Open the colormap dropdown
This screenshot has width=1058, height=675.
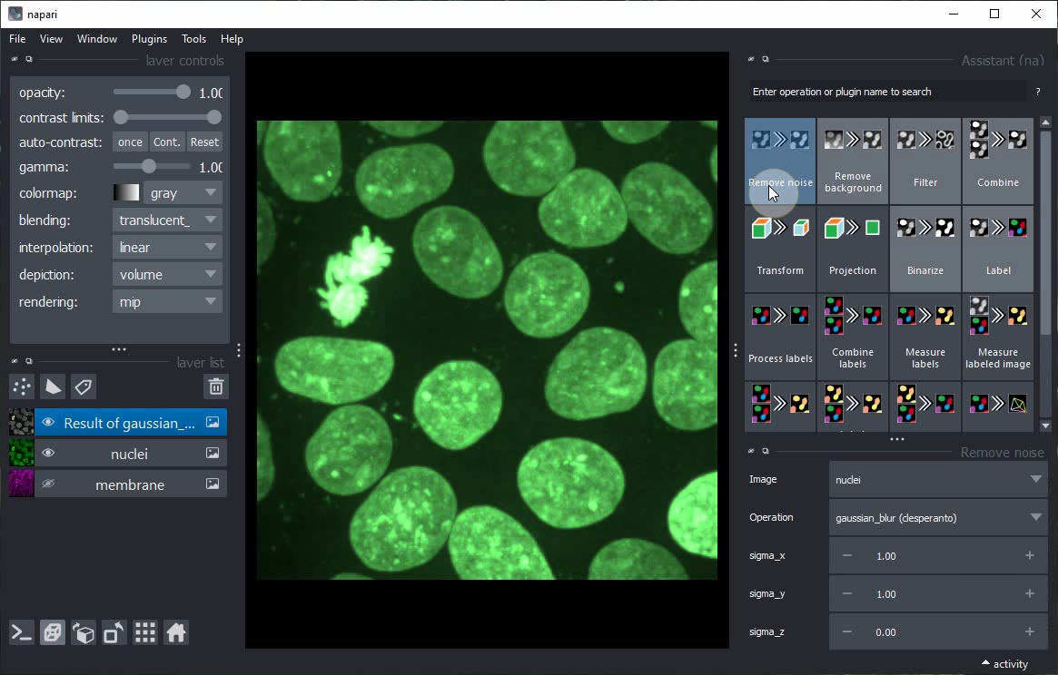[183, 193]
